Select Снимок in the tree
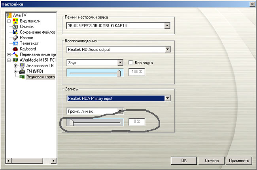 click(27, 26)
